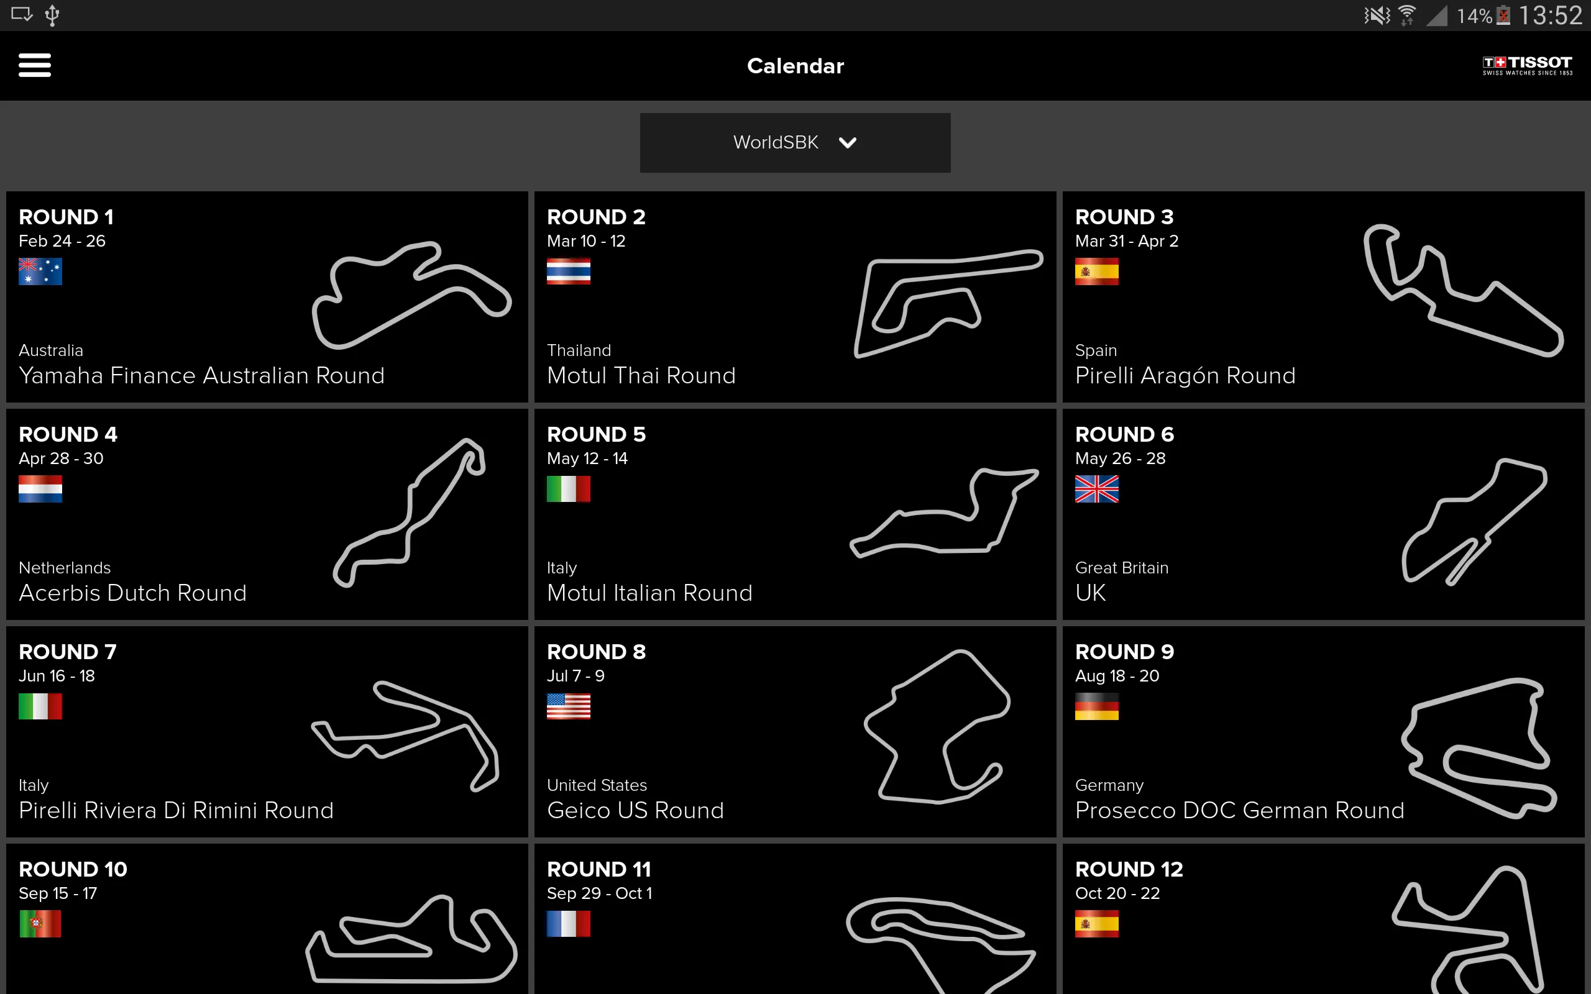Tap the Mar 31 - Apr 2 date
Screen dimensions: 1591x994
tap(1126, 241)
